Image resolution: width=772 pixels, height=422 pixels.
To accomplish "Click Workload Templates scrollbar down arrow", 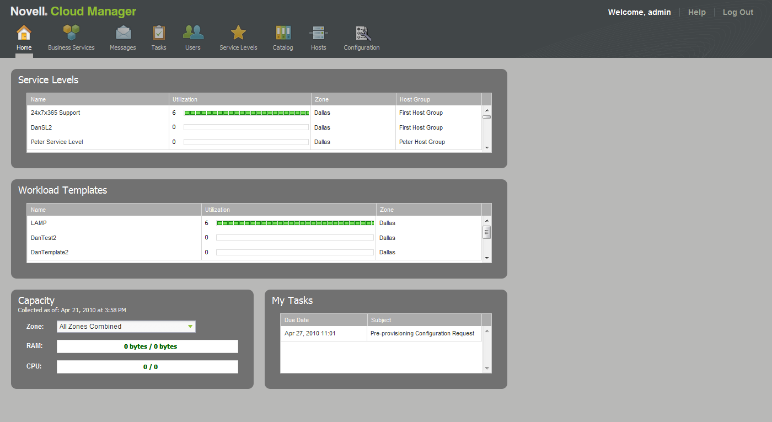I will 487,258.
